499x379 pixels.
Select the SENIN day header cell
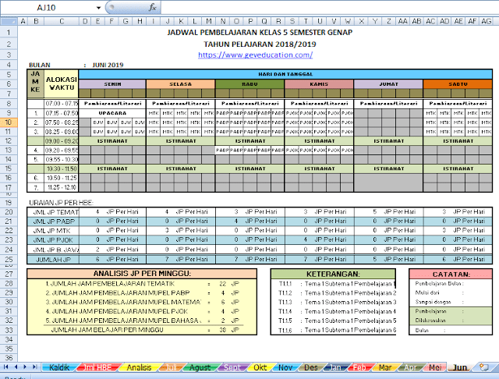pos(111,84)
